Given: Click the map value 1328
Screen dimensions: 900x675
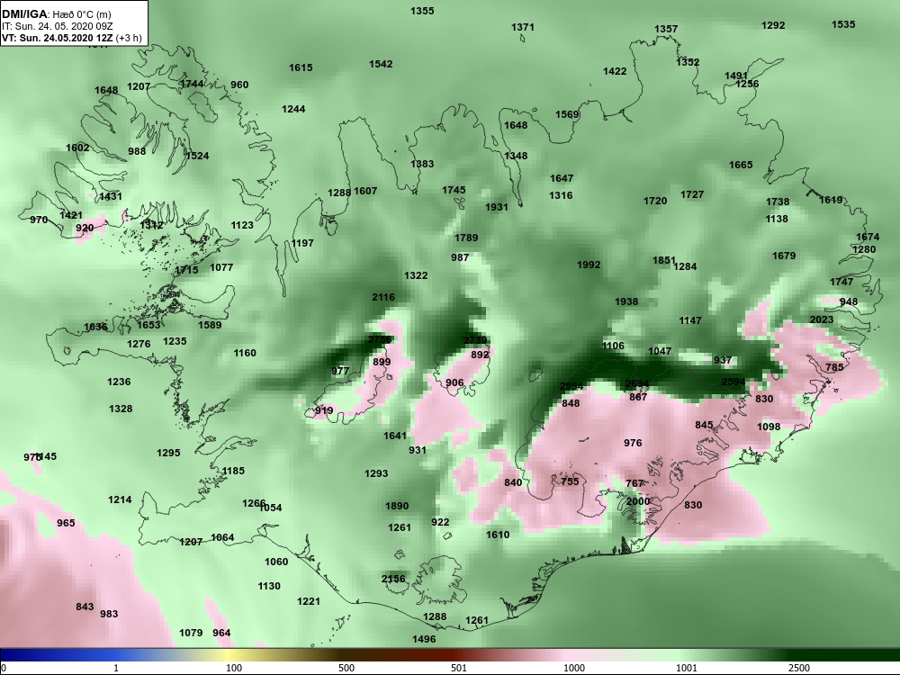Looking at the screenshot, I should 121,409.
